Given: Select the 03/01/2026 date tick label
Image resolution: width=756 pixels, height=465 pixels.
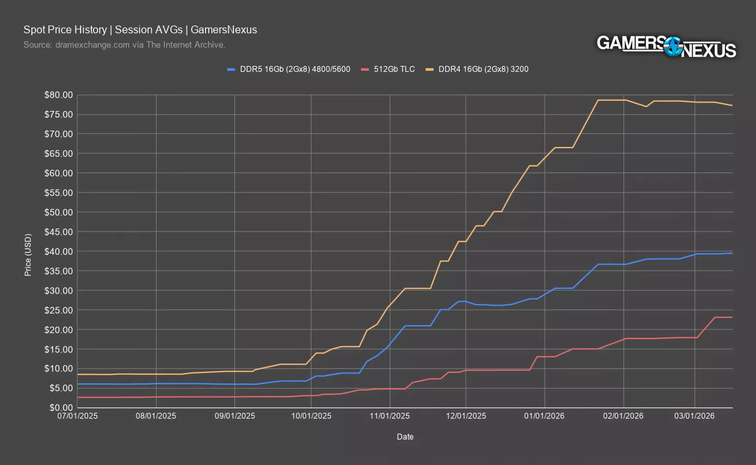Looking at the screenshot, I should (695, 416).
